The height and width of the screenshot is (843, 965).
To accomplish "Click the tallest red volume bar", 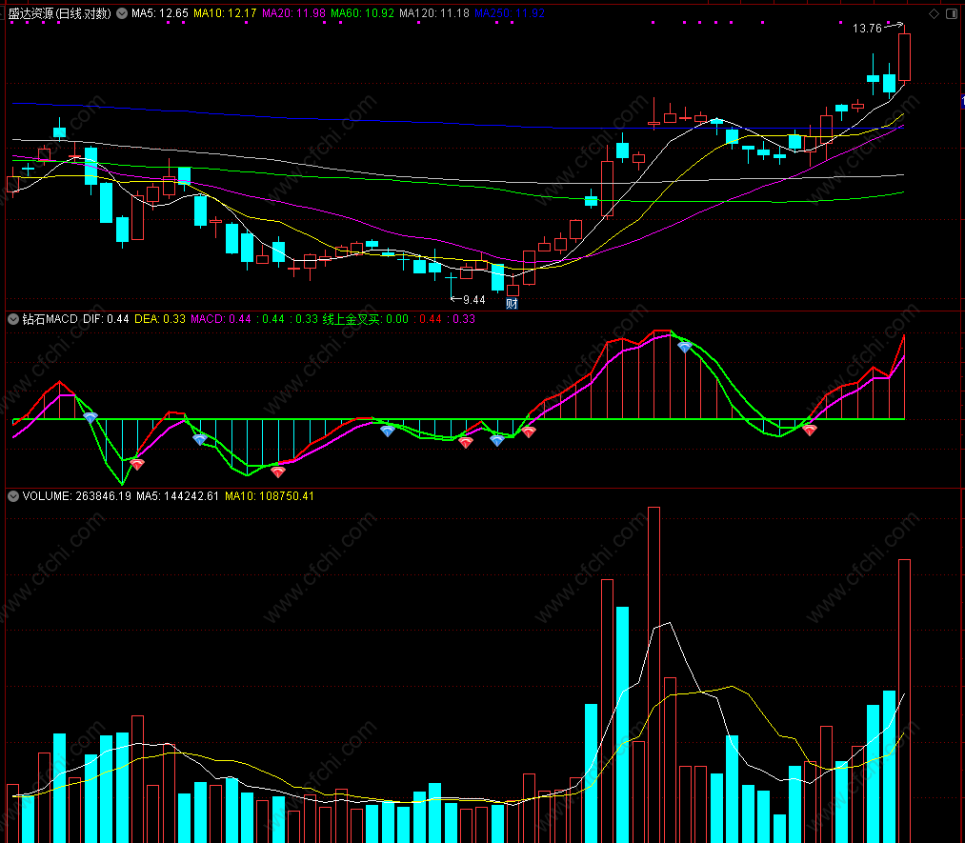I will click(x=653, y=675).
